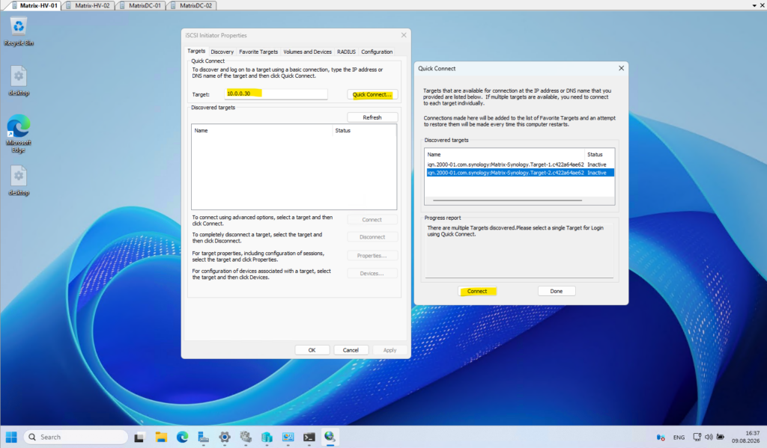Open Microsoft Edge from the taskbar

coord(182,438)
